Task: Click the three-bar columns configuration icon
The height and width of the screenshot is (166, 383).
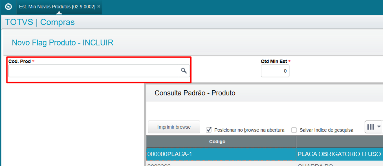Action: tap(370, 127)
